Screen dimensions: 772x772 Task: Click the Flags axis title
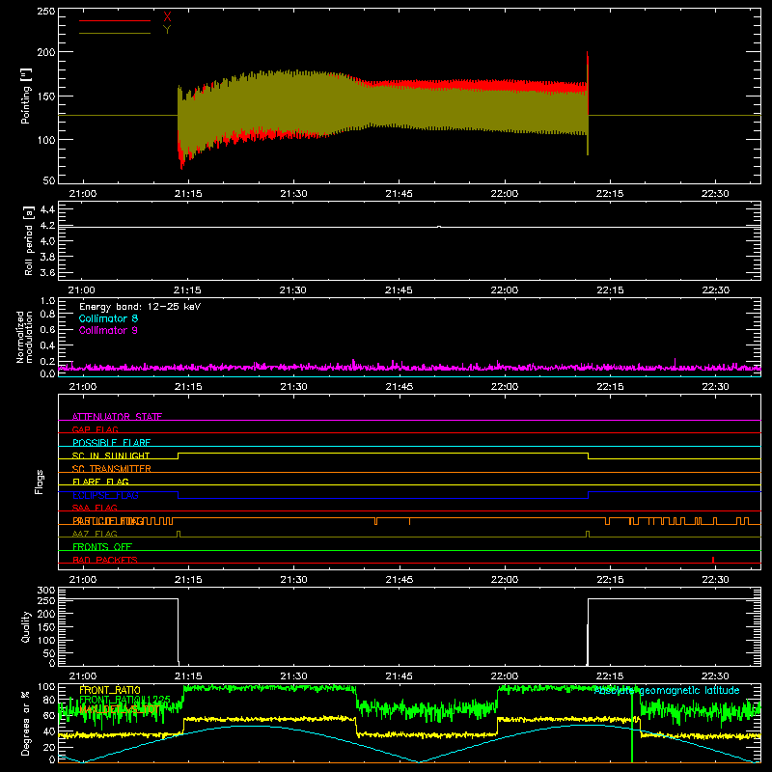(x=39, y=482)
